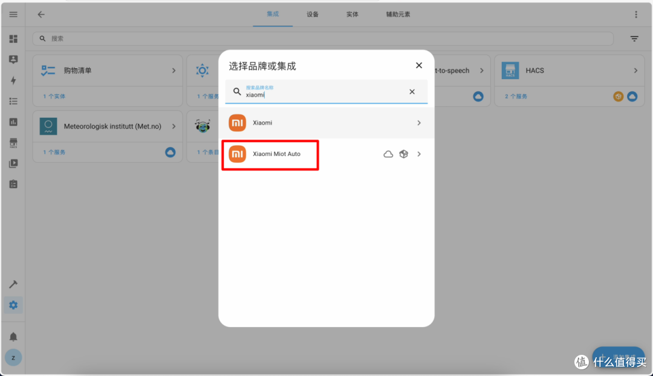653x376 pixels.
Task: Click the 选择品牌或集成 dialog title
Action: (262, 66)
